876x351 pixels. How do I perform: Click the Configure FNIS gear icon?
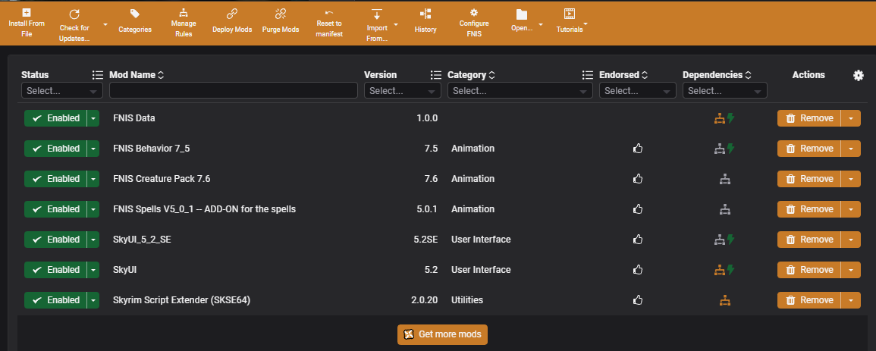click(474, 13)
